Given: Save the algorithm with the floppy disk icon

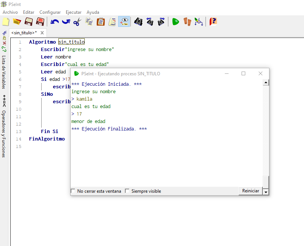Looking at the screenshot, I should (x=29, y=22).
